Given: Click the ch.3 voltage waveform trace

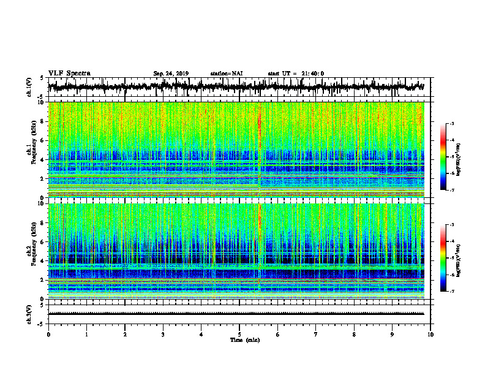Looking at the screenshot, I should click(x=236, y=314).
